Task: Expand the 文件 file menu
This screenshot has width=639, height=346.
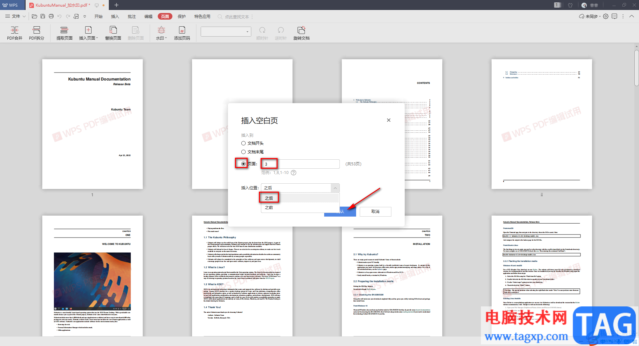Action: tap(15, 16)
